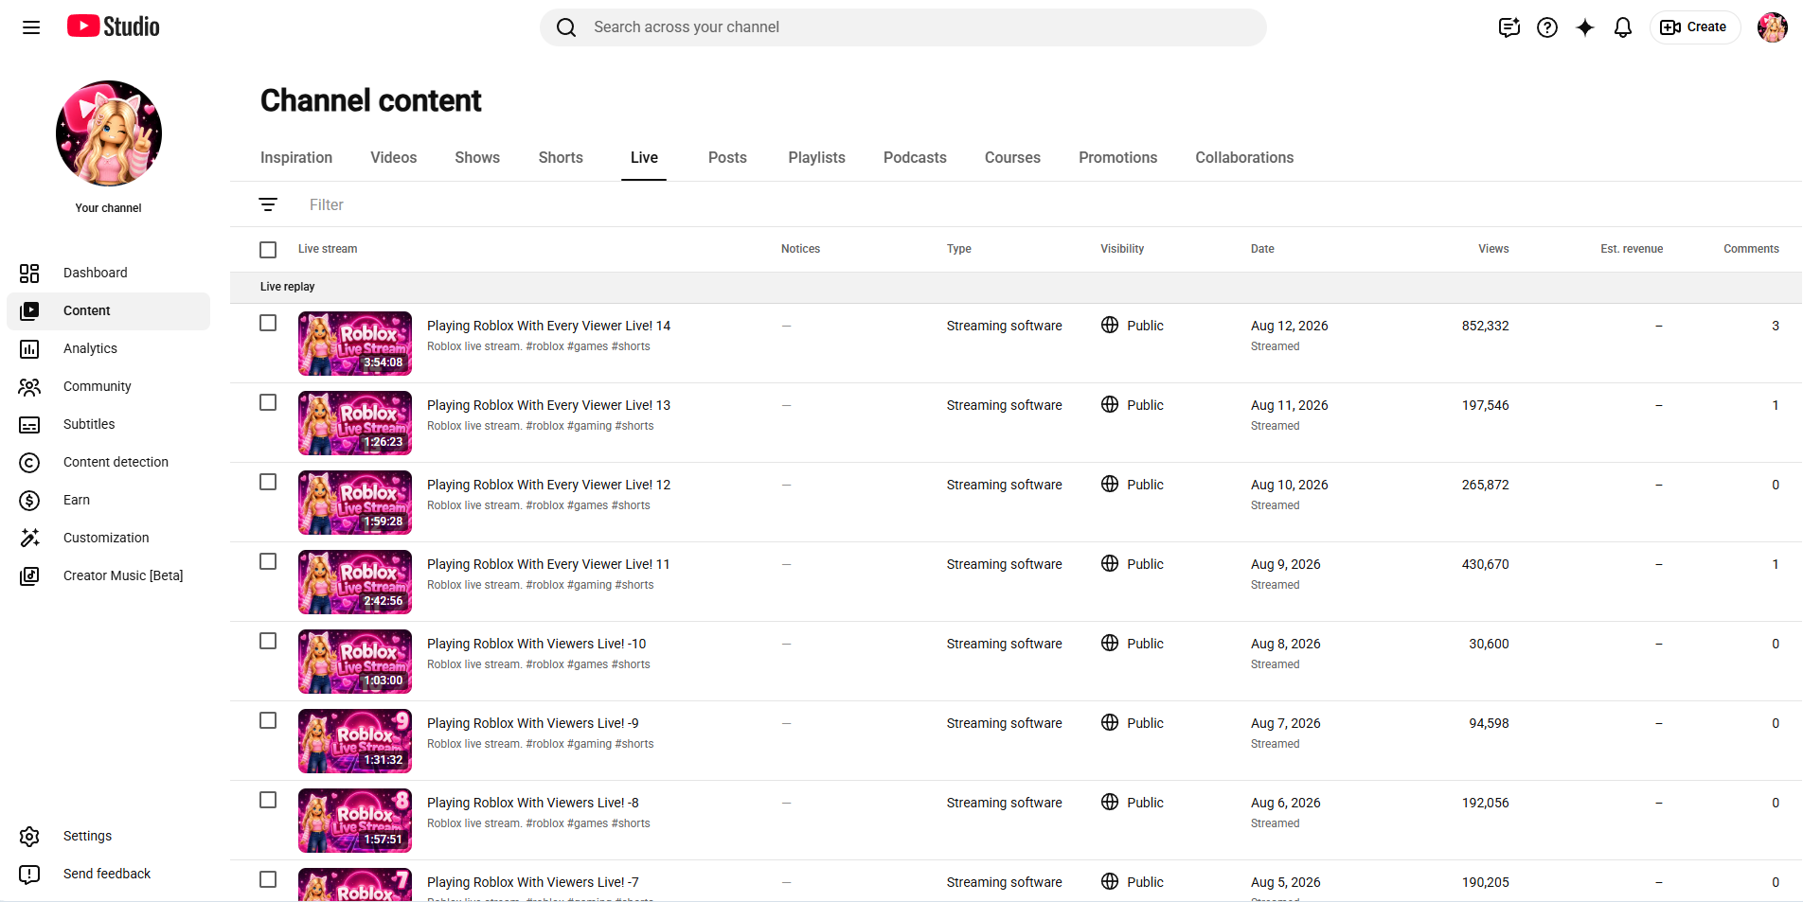Click the search across your channel field
Viewport: 1803px width, 902px height.
coord(903,27)
